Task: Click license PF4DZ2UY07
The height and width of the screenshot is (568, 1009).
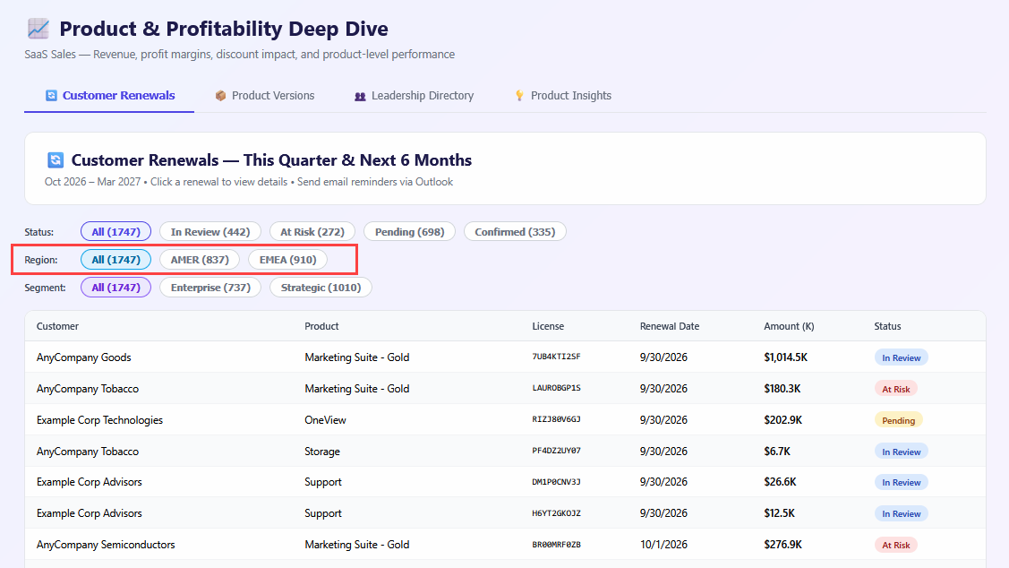Action: click(x=556, y=451)
